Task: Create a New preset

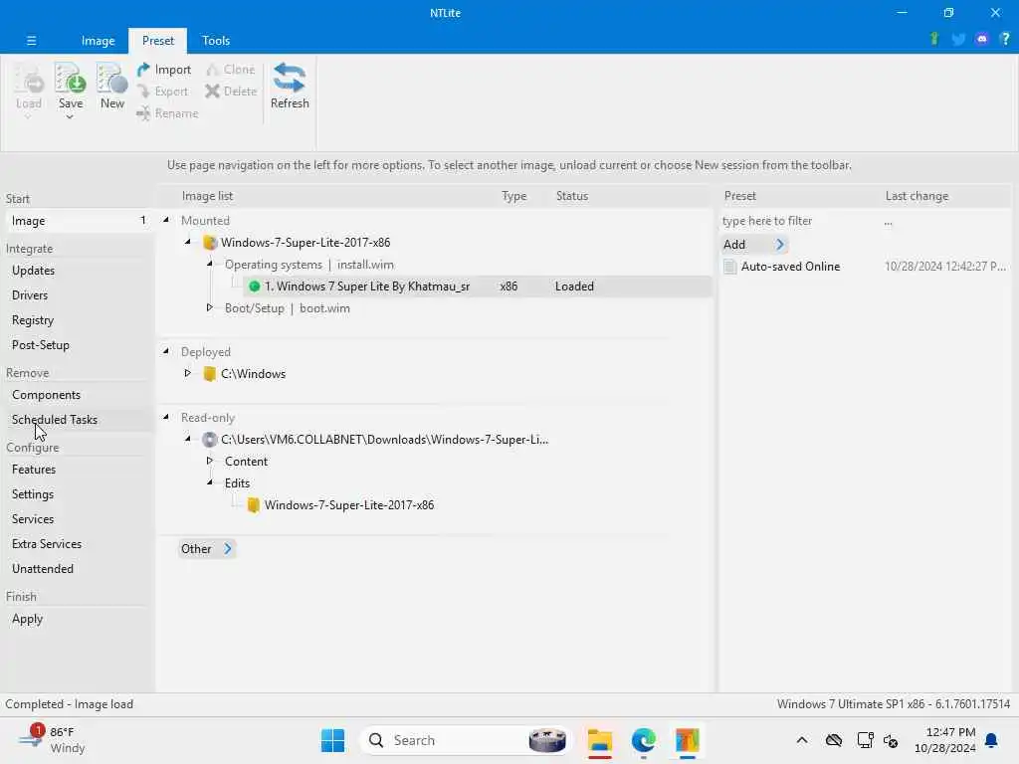Action: (111, 87)
